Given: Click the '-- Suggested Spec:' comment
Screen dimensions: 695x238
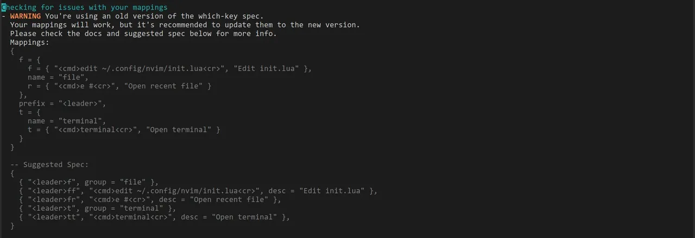Looking at the screenshot, I should tap(49, 164).
